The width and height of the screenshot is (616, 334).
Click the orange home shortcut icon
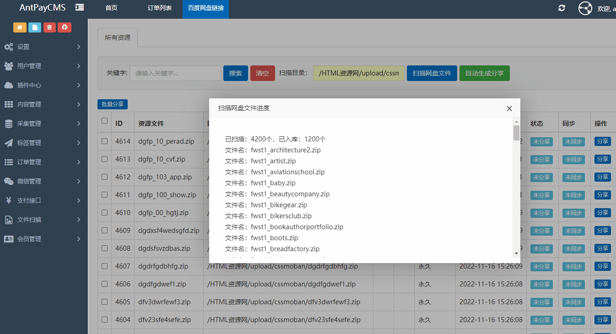point(20,27)
